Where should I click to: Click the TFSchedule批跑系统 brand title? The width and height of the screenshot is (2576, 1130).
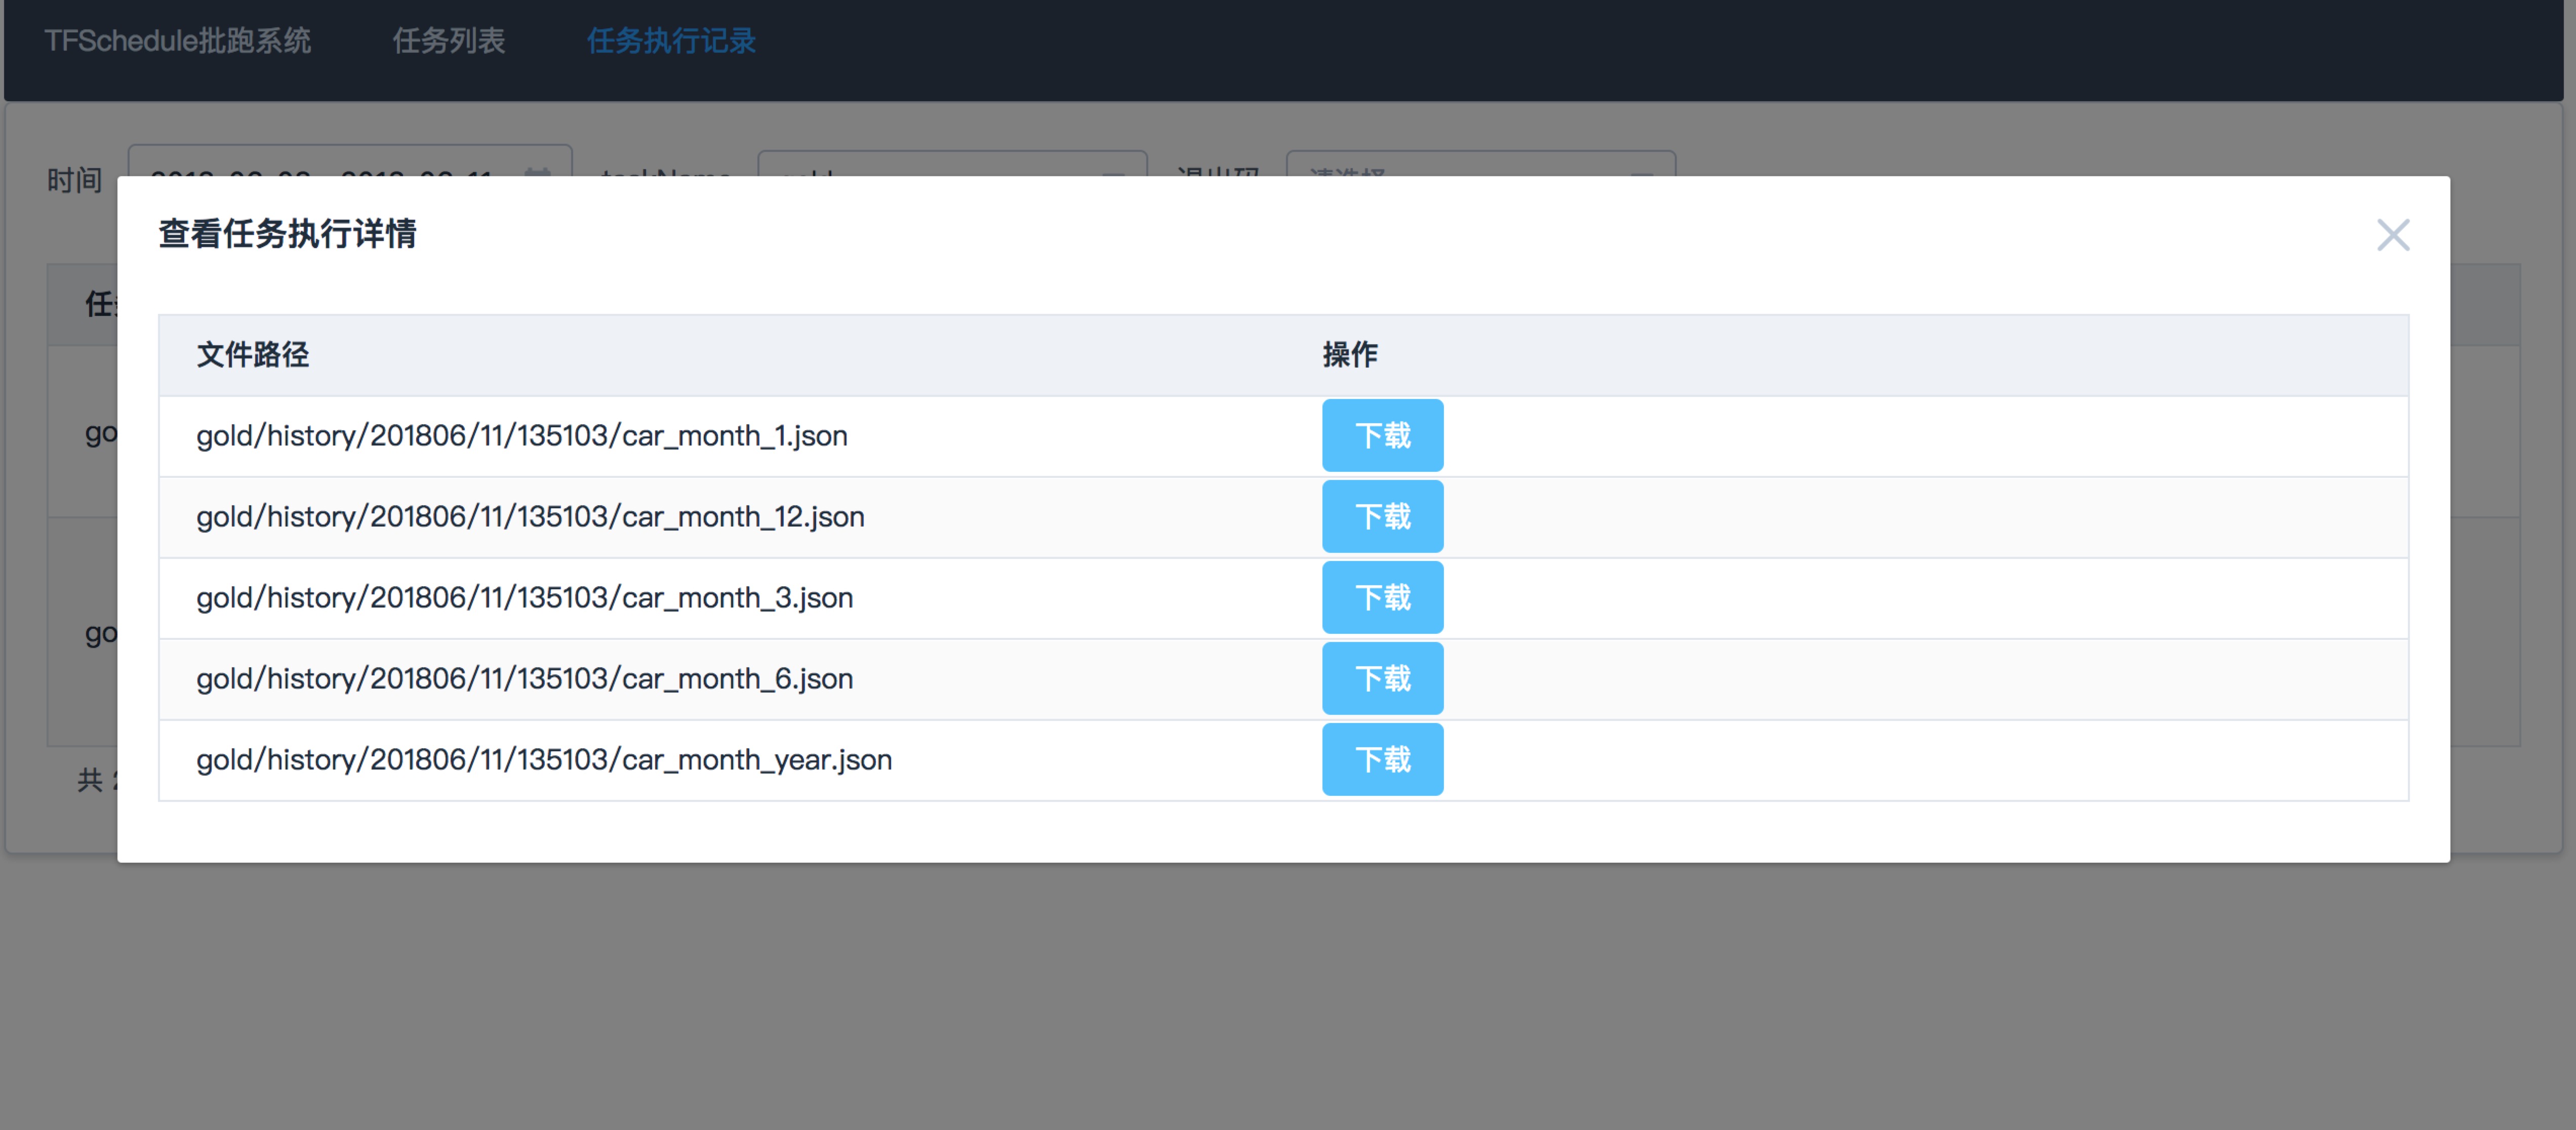178,41
